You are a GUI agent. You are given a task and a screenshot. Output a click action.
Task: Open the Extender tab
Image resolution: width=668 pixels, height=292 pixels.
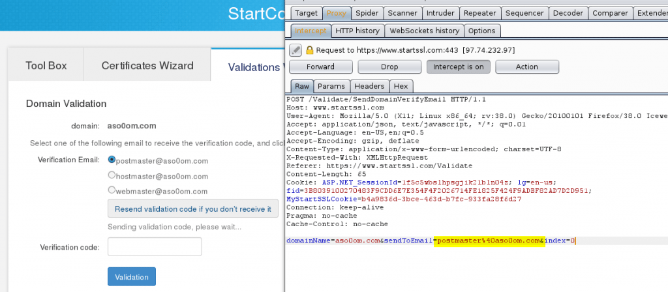(651, 13)
